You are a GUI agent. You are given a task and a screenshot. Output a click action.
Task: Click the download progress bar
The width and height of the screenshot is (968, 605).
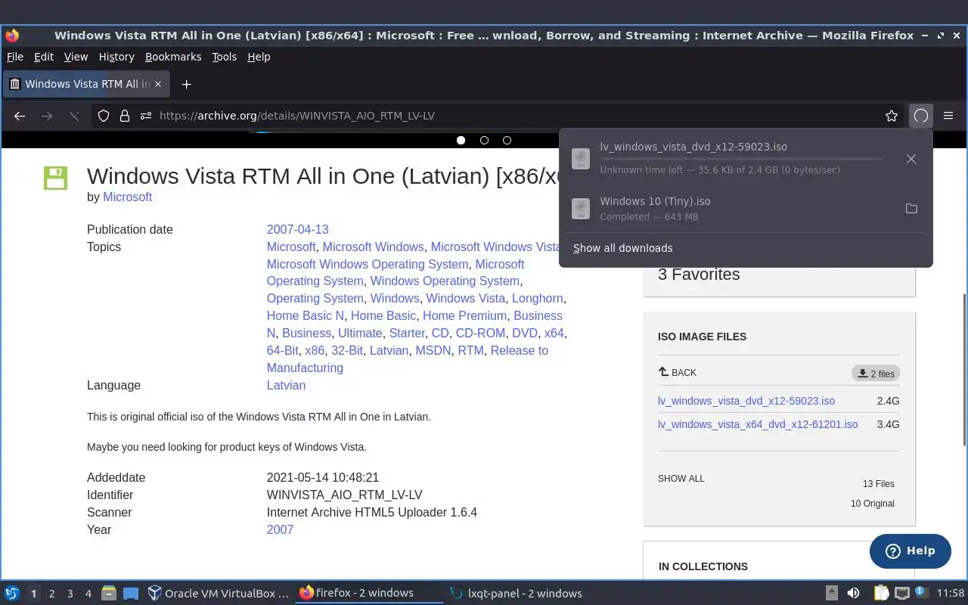[741, 159]
